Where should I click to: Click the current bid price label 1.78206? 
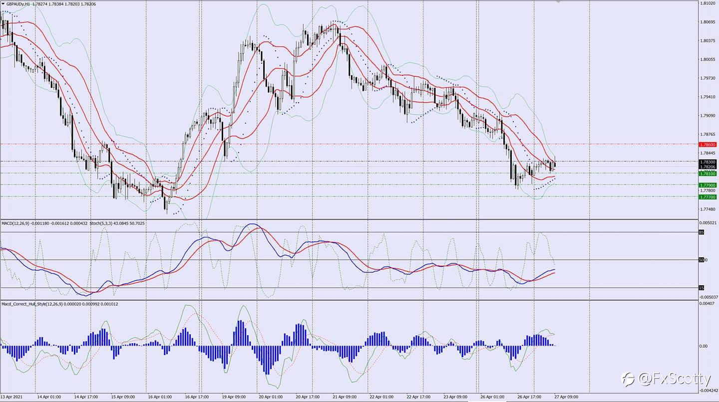click(x=708, y=167)
